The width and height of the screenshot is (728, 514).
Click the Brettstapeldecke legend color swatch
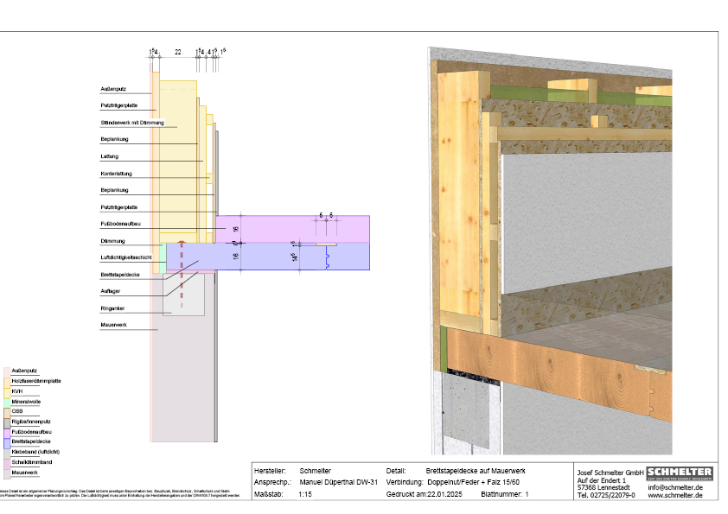pyautogui.click(x=6, y=442)
